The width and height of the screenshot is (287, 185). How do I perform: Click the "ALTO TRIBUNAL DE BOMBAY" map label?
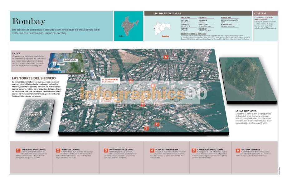pos(110,81)
